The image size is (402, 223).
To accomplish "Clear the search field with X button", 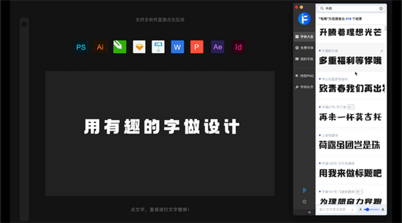I will pos(381,8).
